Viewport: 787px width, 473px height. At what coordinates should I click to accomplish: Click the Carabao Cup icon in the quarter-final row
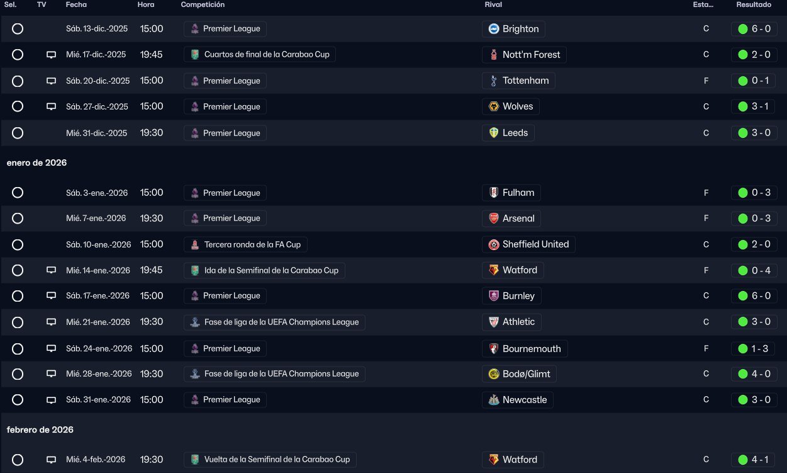point(195,55)
